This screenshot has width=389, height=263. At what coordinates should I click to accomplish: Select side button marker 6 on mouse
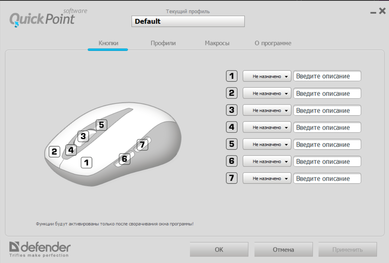pos(125,159)
